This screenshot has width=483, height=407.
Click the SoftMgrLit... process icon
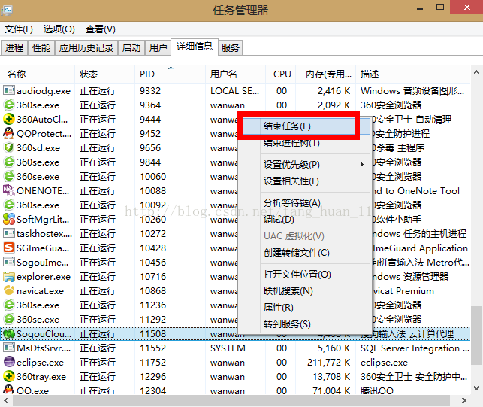pyautogui.click(x=8, y=219)
